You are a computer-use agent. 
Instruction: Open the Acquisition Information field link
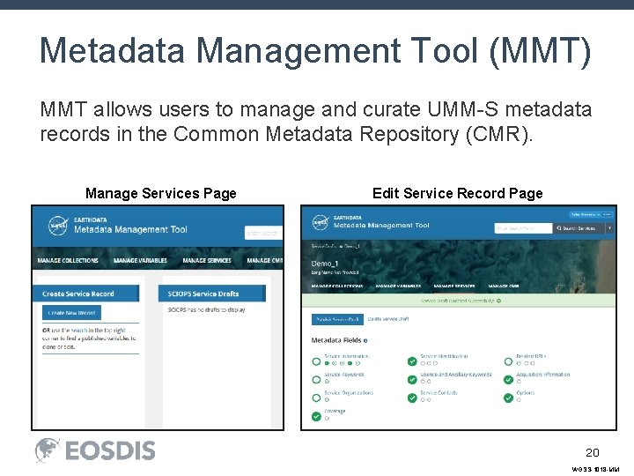(543, 375)
